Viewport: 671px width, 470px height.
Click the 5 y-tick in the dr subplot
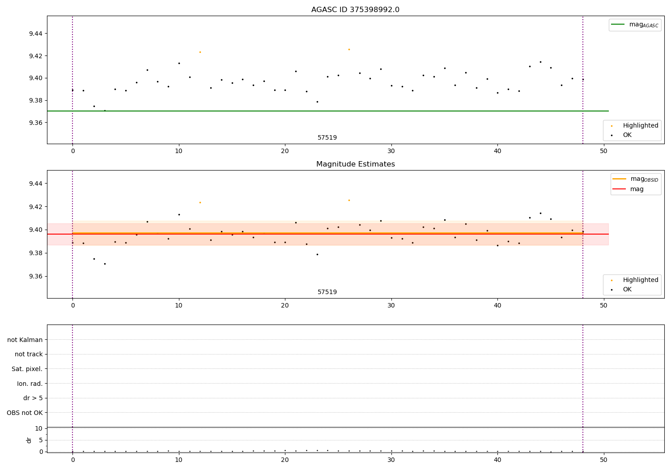point(41,440)
